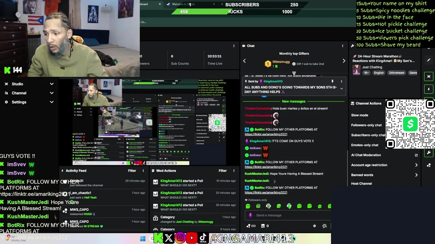
Task: Click the pencil edit stream info icon
Action: tap(429, 60)
